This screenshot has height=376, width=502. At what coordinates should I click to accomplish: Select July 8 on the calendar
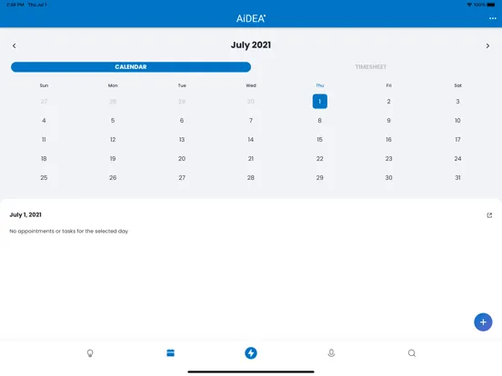(320, 121)
